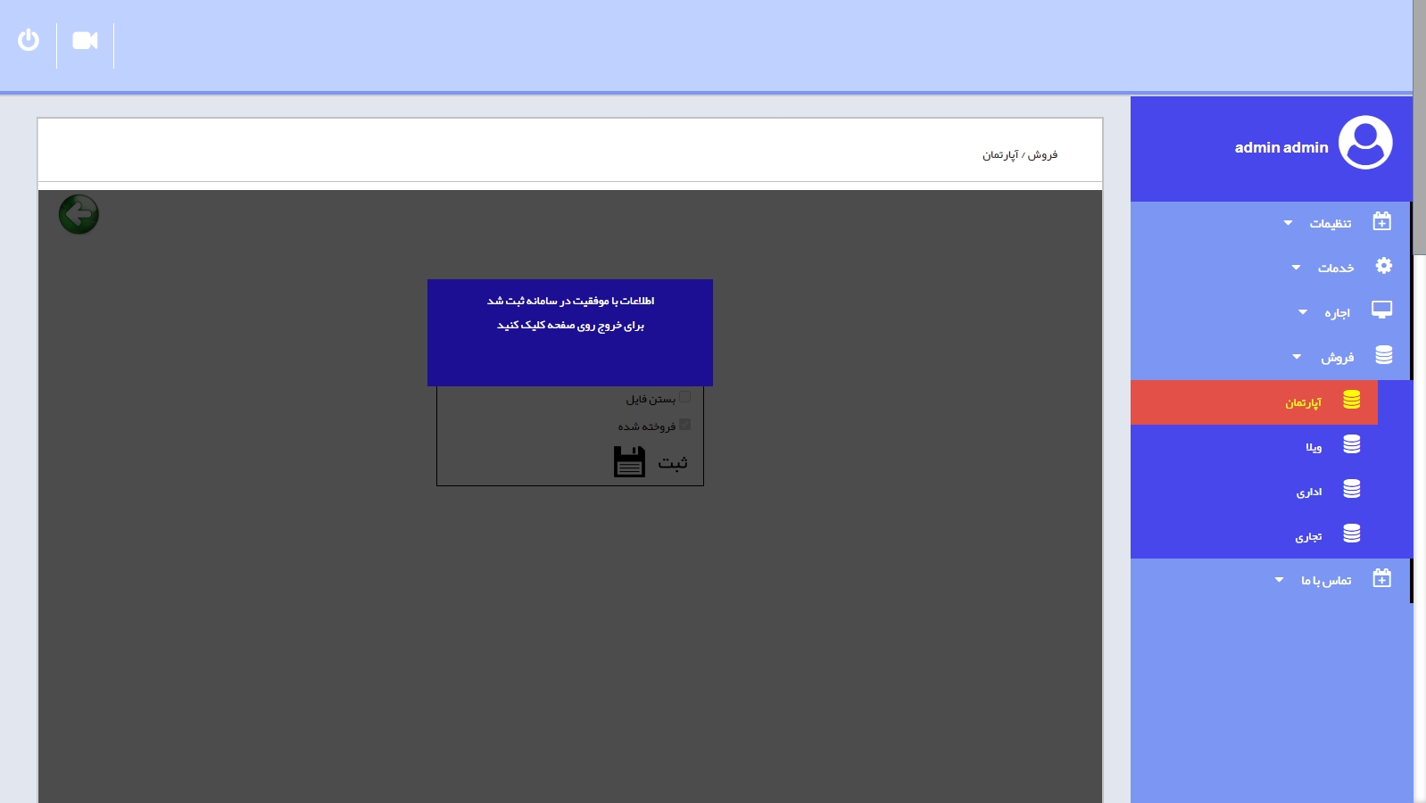Viewport: 1426px width, 803px height.
Task: Click the green back arrow icon
Action: (79, 214)
